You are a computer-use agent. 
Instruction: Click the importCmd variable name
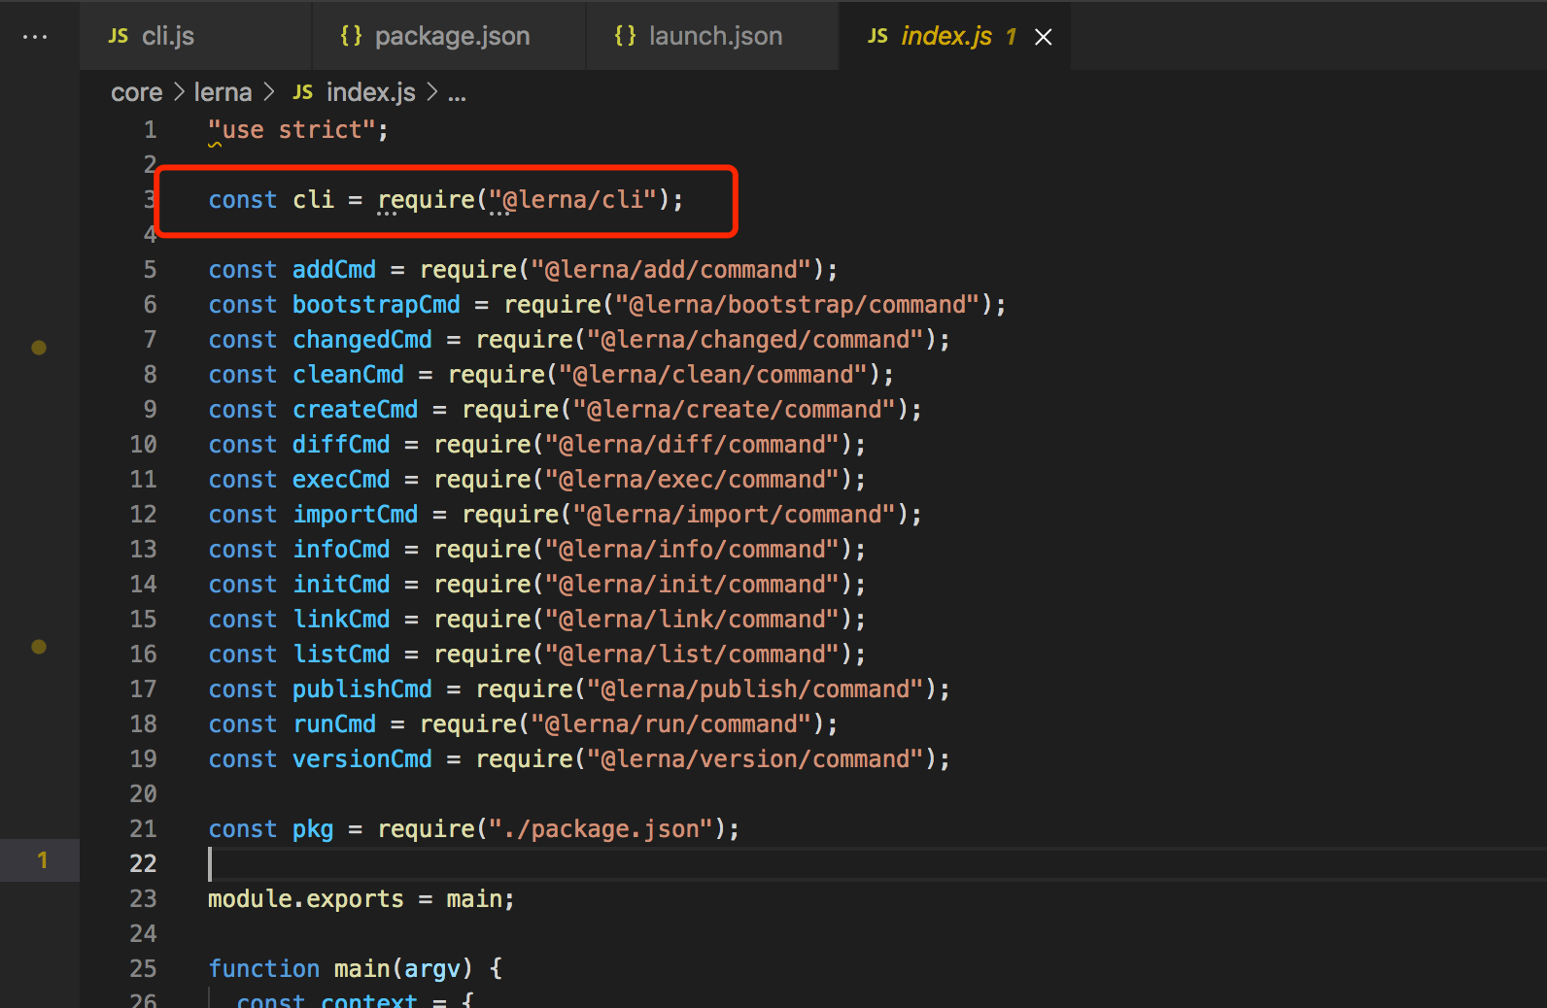coord(356,515)
